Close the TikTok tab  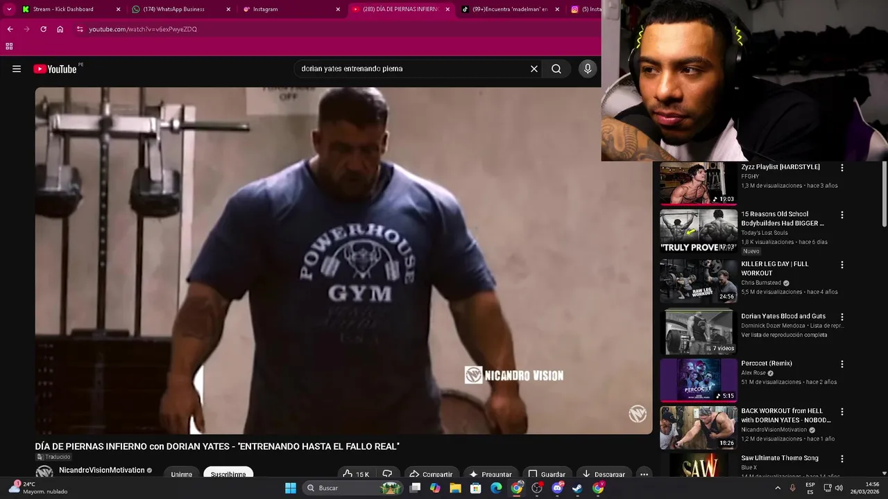[557, 9]
